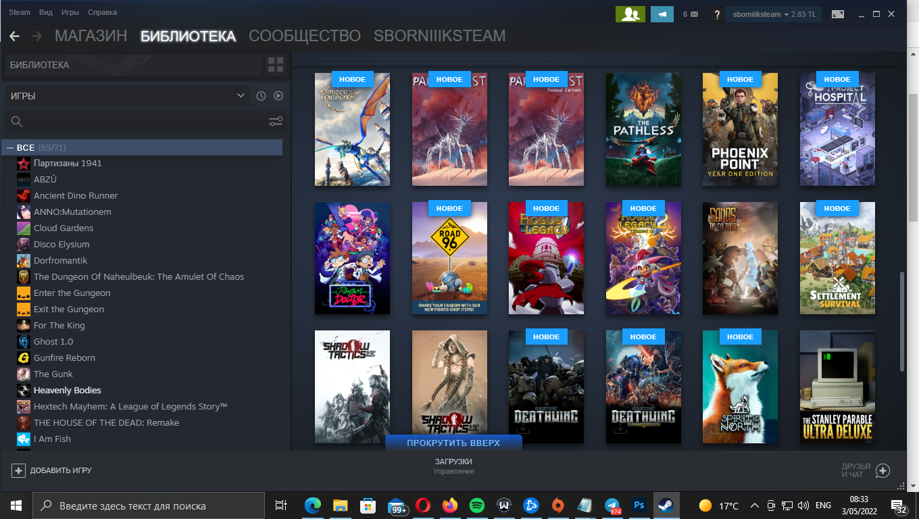Open the announcements megaphone icon

pyautogui.click(x=662, y=14)
